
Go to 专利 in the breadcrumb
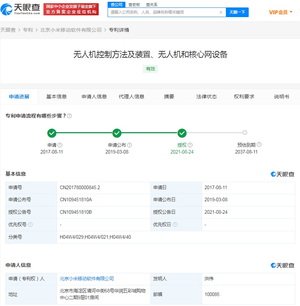[x=28, y=30]
